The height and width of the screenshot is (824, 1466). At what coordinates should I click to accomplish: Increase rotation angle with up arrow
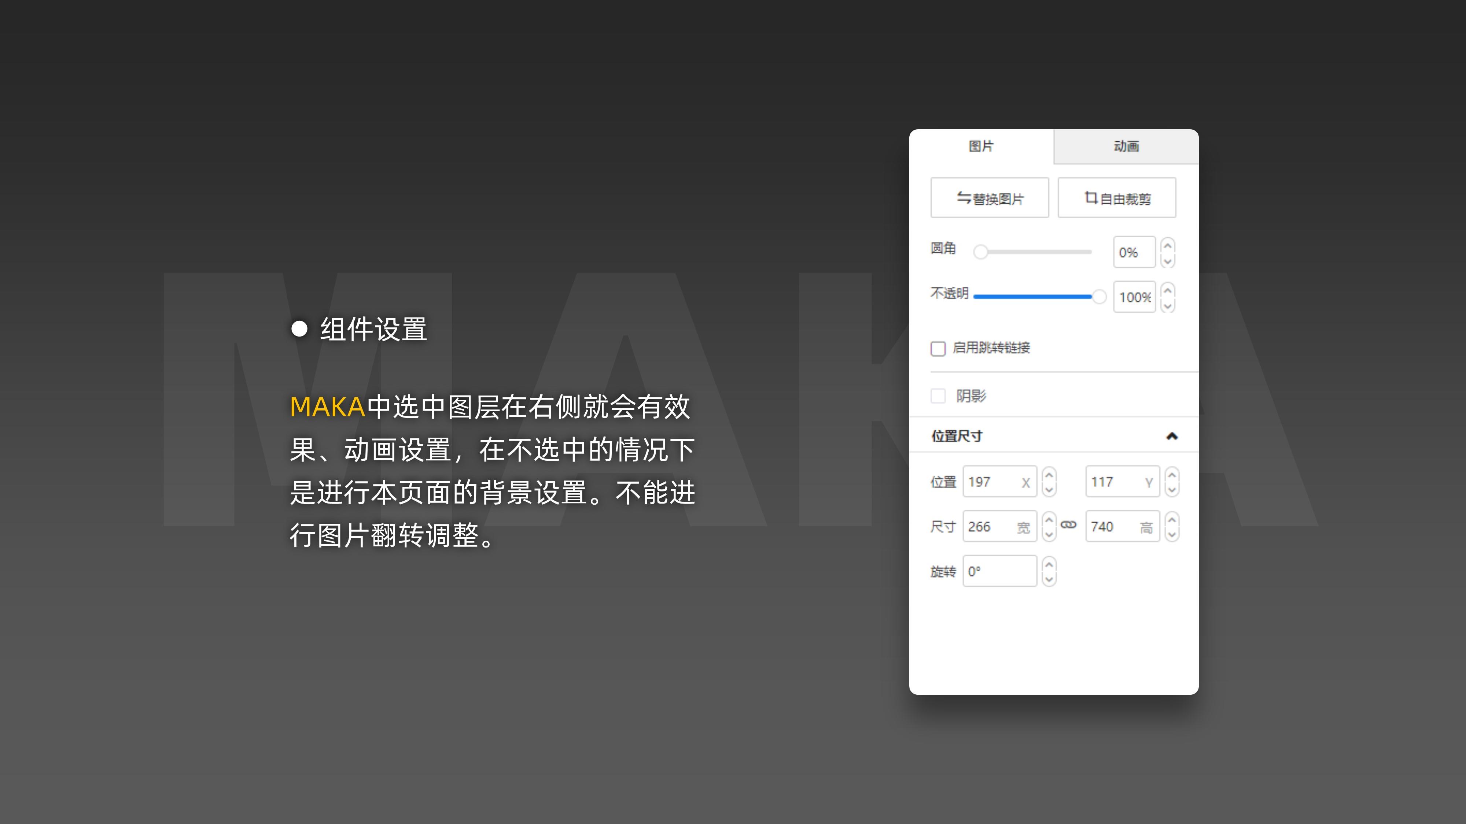(1049, 564)
